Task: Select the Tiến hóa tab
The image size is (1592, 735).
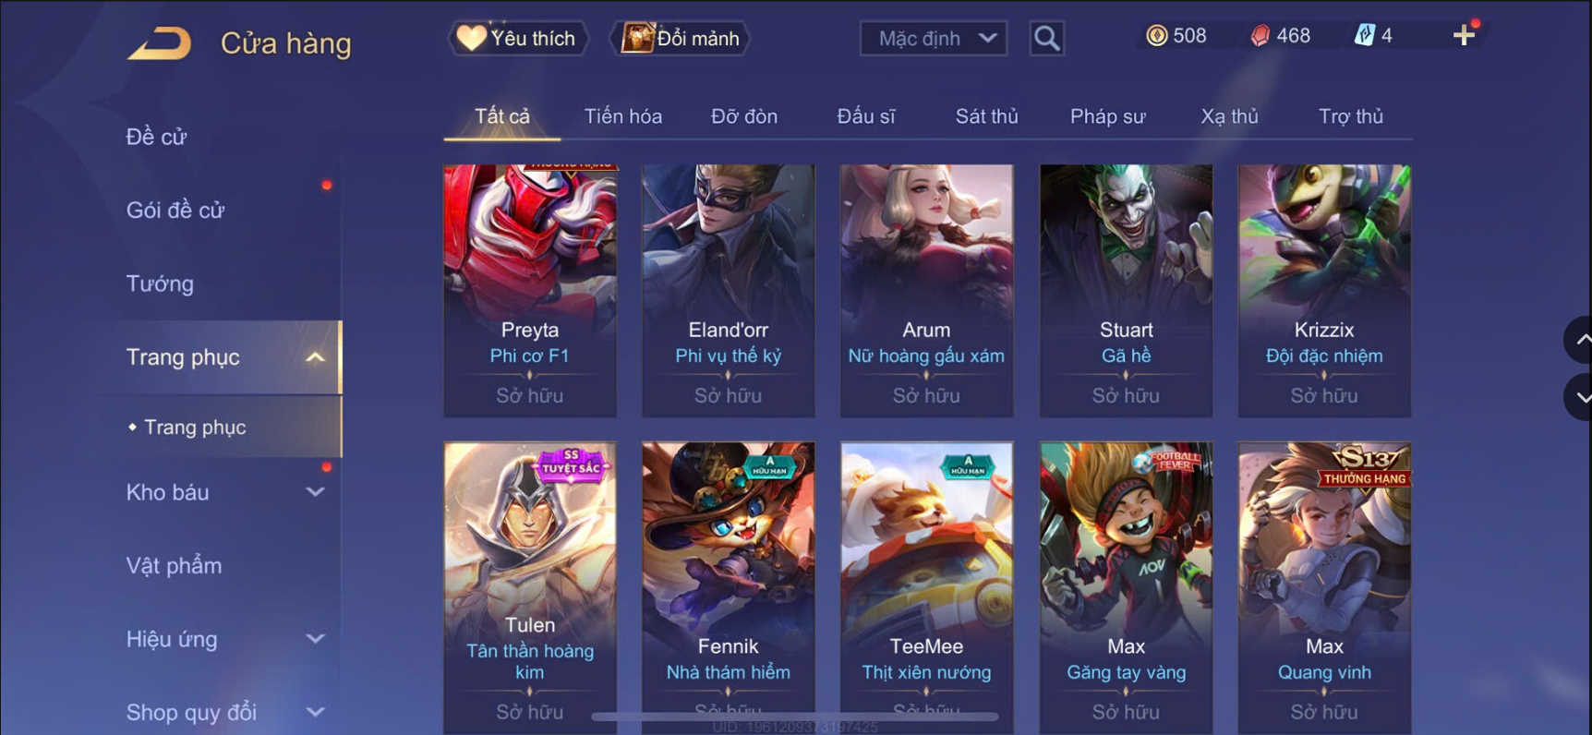Action: click(622, 116)
